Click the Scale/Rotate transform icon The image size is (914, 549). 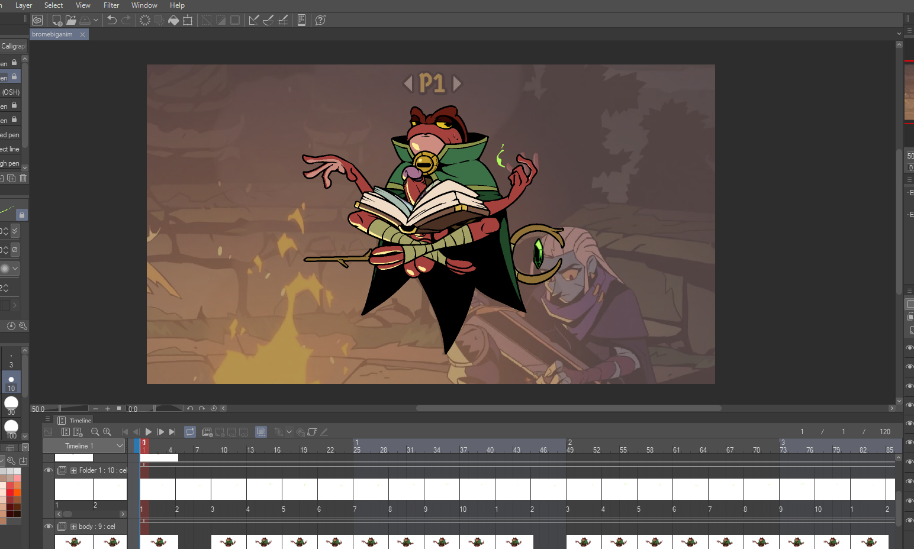click(188, 20)
